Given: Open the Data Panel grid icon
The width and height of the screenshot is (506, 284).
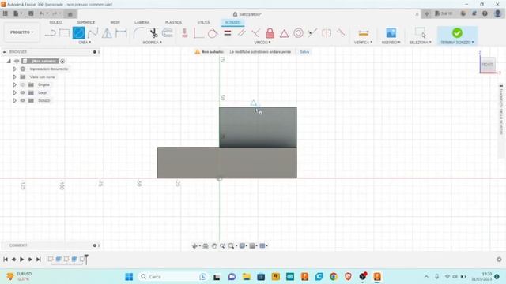Looking at the screenshot, I should coord(6,13).
